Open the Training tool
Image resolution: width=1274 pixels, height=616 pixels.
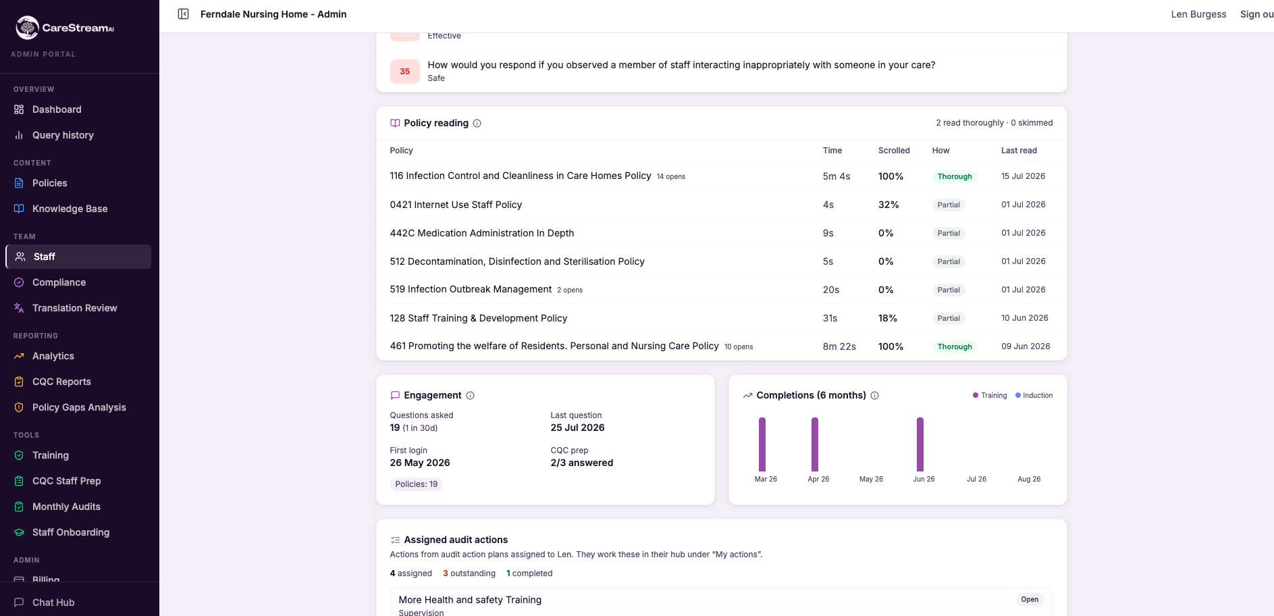(78, 455)
